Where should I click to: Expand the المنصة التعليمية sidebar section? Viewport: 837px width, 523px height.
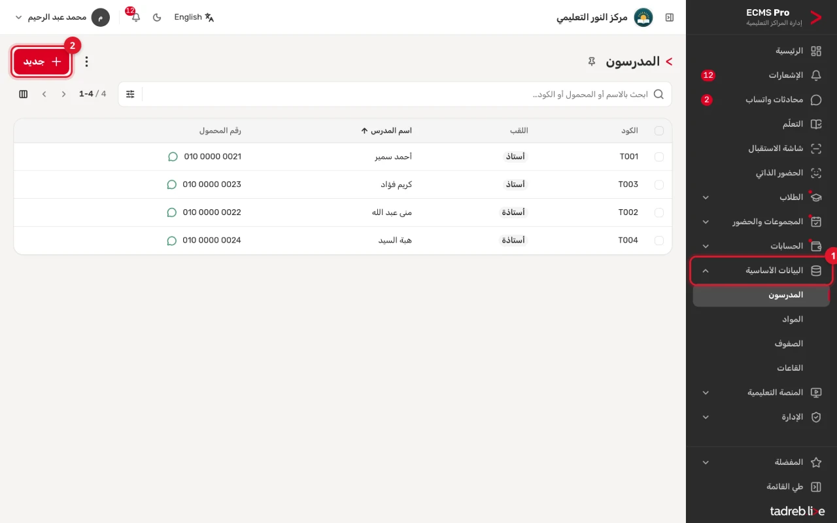tap(762, 393)
